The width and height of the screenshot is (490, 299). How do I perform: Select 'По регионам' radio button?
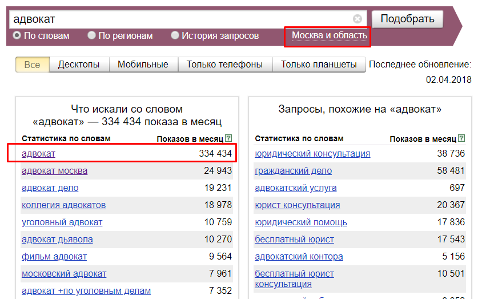click(x=91, y=35)
